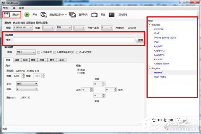This screenshot has height=134, width=201.
Task: Select the Automatic cropping radio button
Action: click(78, 70)
